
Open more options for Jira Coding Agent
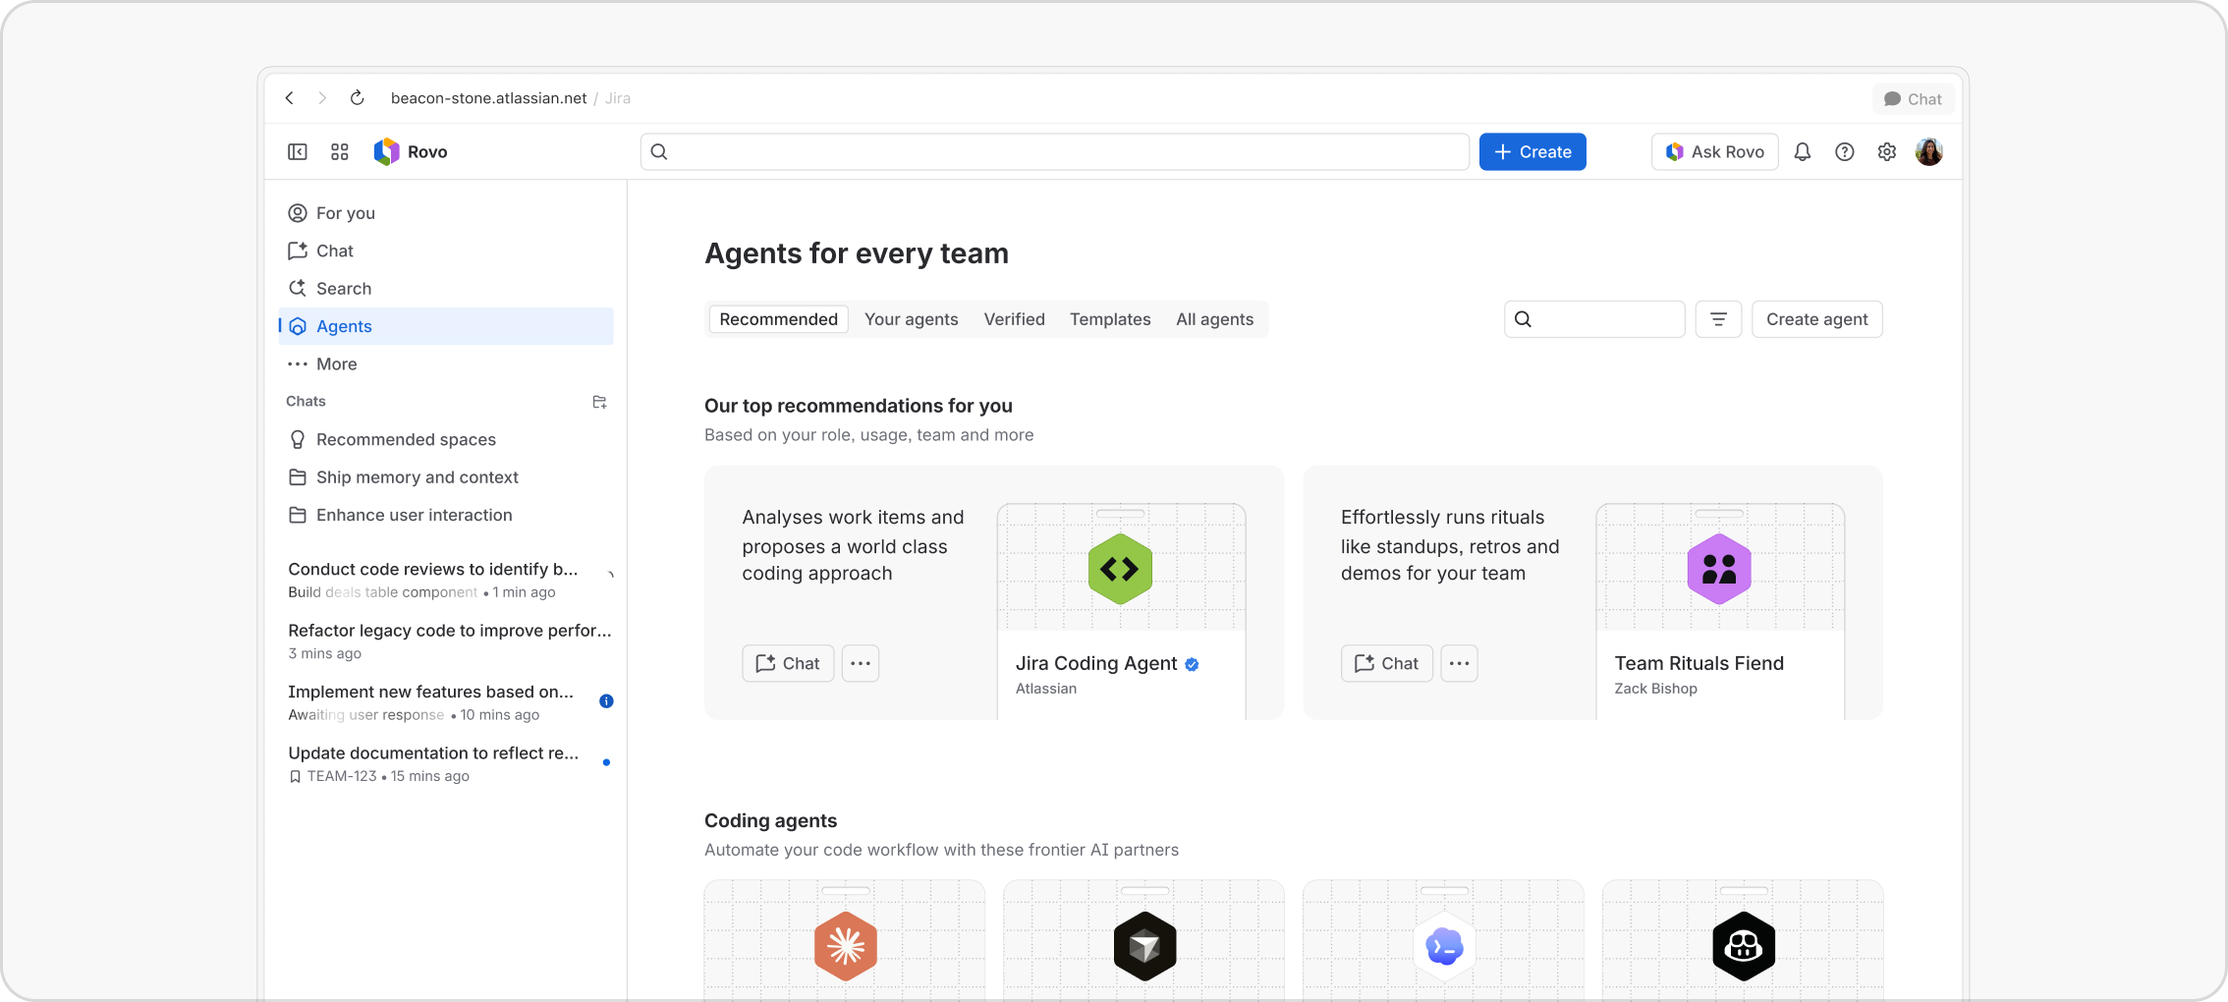861,663
